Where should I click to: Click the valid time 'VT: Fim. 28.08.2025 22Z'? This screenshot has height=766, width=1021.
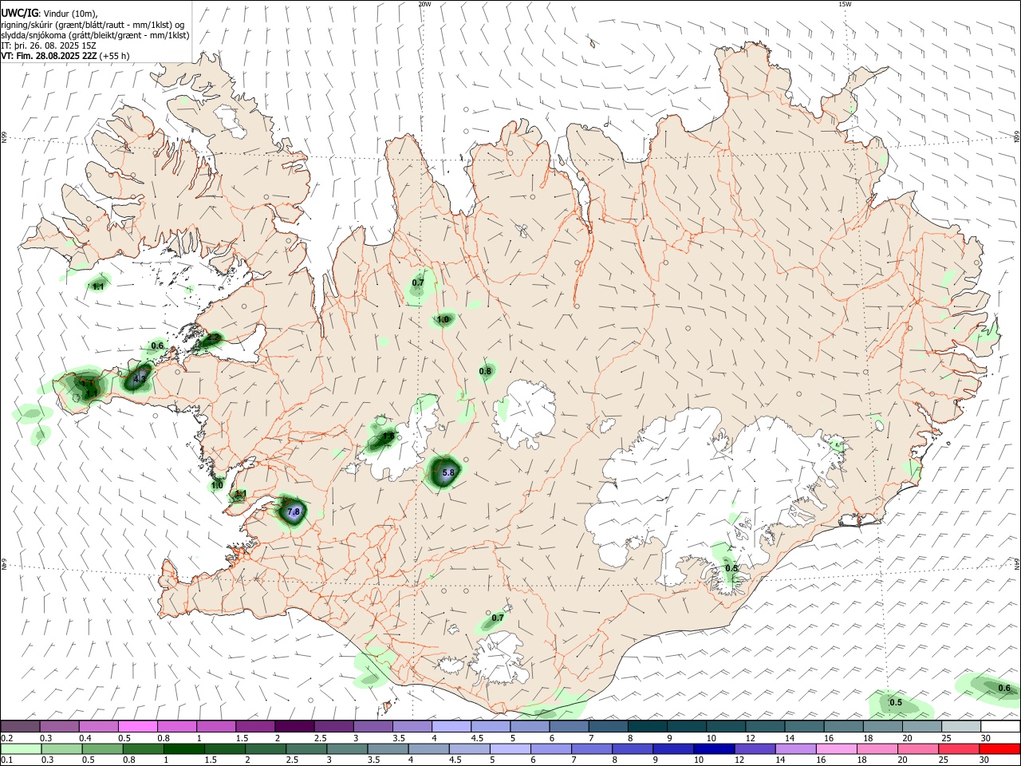coord(49,56)
